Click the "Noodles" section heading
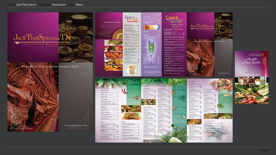The height and width of the screenshot is (155, 276). pos(192,82)
